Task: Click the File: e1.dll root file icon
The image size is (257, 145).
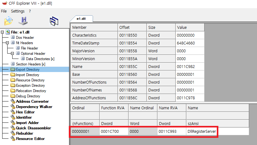Action: pos(8,32)
